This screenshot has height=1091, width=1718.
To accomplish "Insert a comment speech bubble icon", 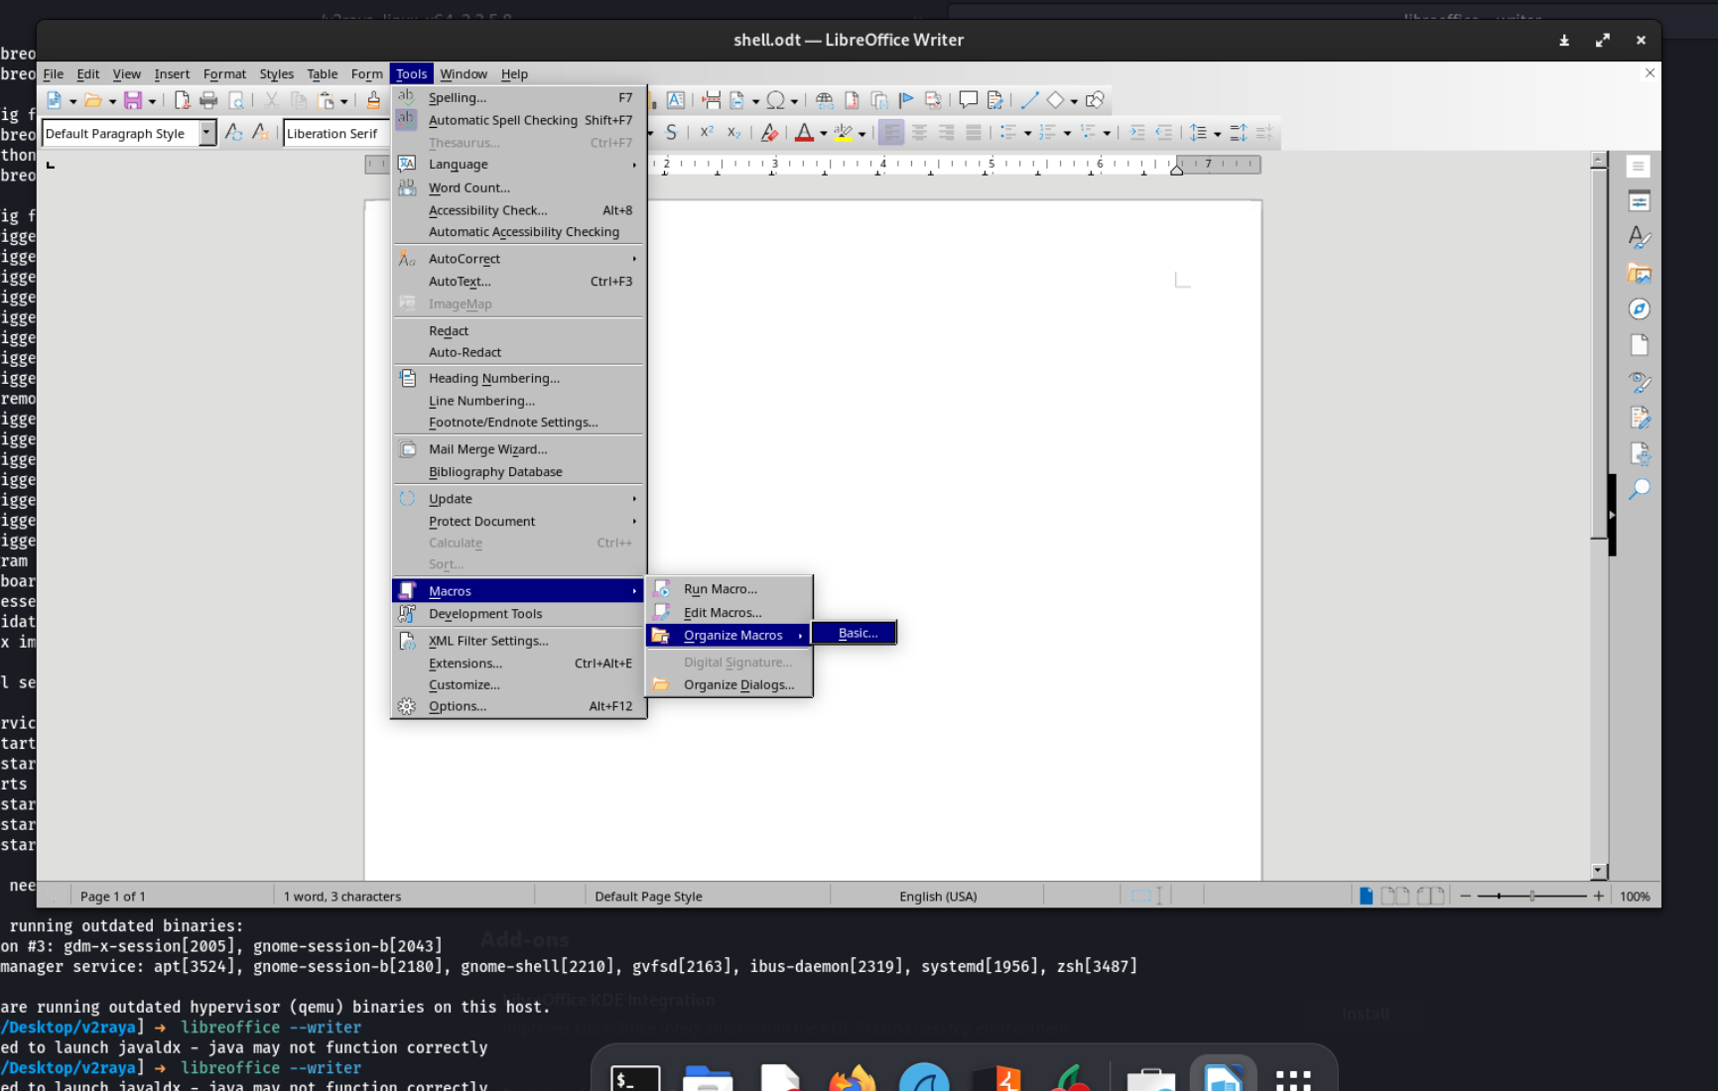I will pos(968,100).
